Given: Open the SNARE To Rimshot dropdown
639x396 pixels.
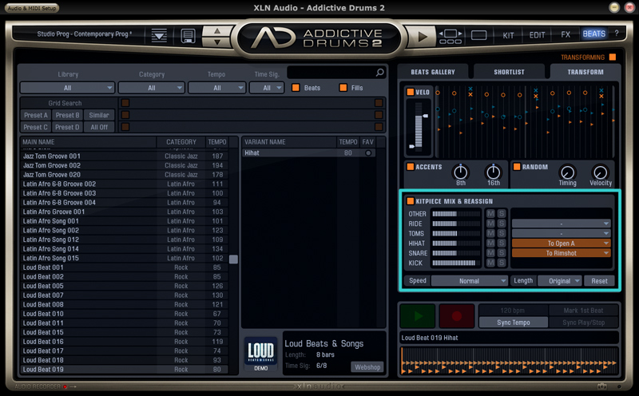Looking at the screenshot, I should 562,253.
